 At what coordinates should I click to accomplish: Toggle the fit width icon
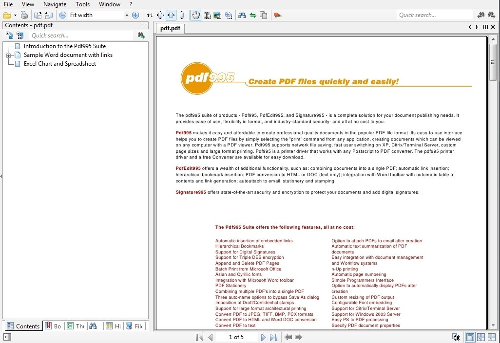coord(171,15)
